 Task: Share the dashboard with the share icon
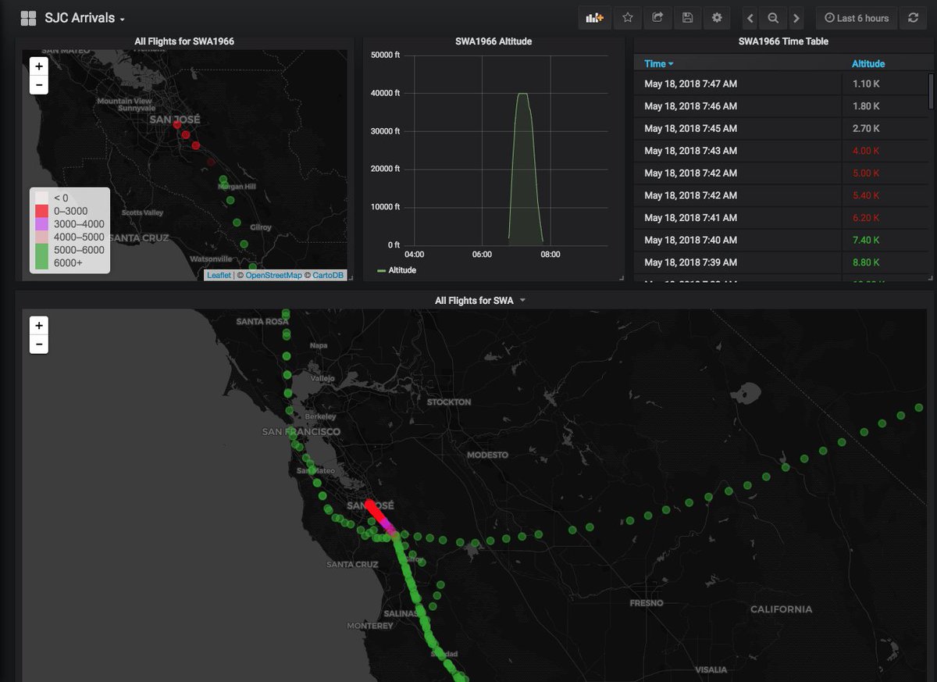click(657, 18)
